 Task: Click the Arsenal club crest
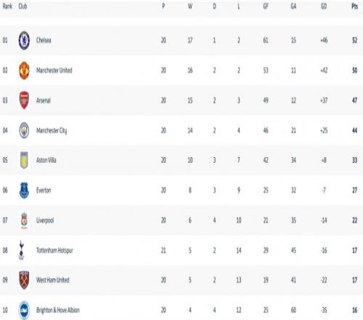24,100
